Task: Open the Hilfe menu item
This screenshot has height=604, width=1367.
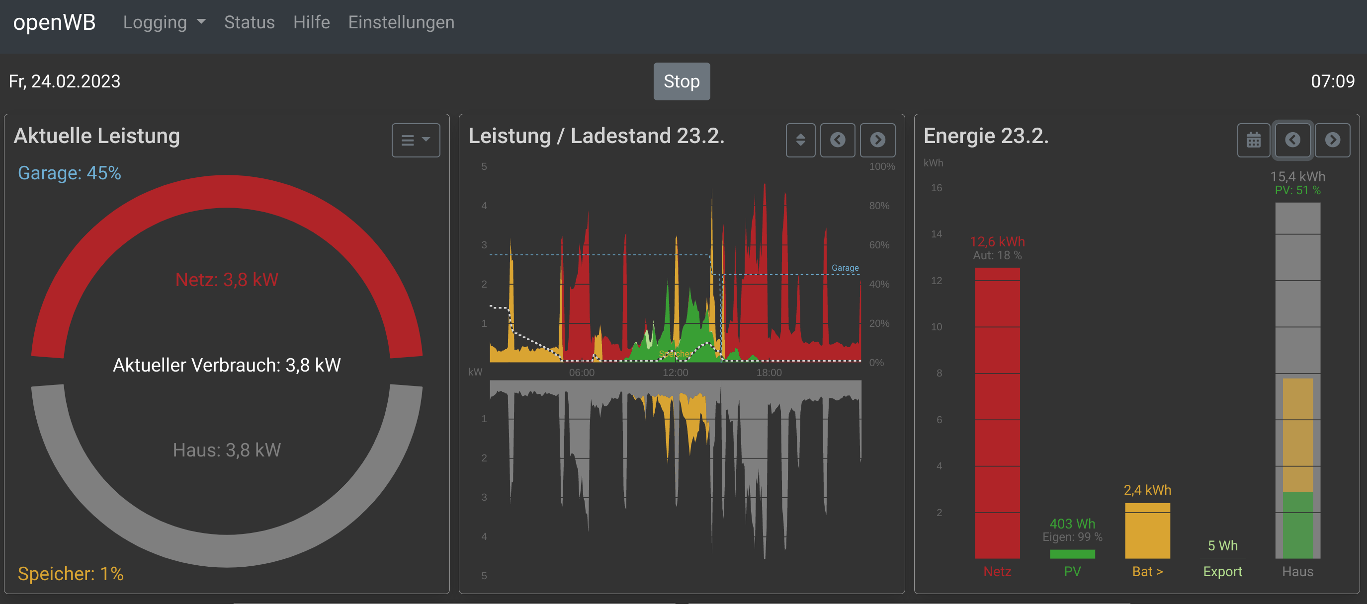Action: [312, 22]
